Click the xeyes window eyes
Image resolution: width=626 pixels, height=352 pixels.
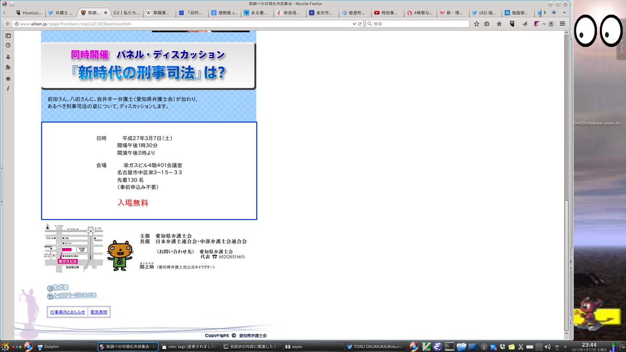[598, 30]
